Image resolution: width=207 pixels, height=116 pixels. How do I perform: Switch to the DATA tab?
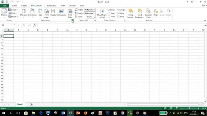click(x=63, y=6)
